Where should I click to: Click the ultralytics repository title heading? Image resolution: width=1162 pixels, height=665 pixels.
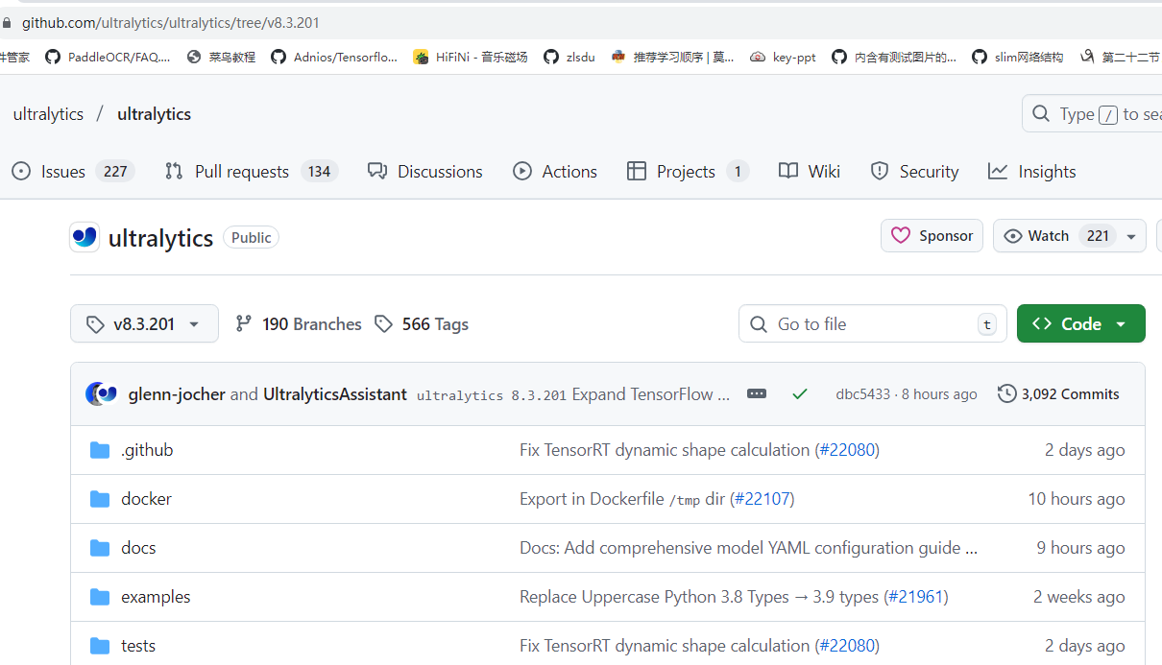pyautogui.click(x=160, y=238)
